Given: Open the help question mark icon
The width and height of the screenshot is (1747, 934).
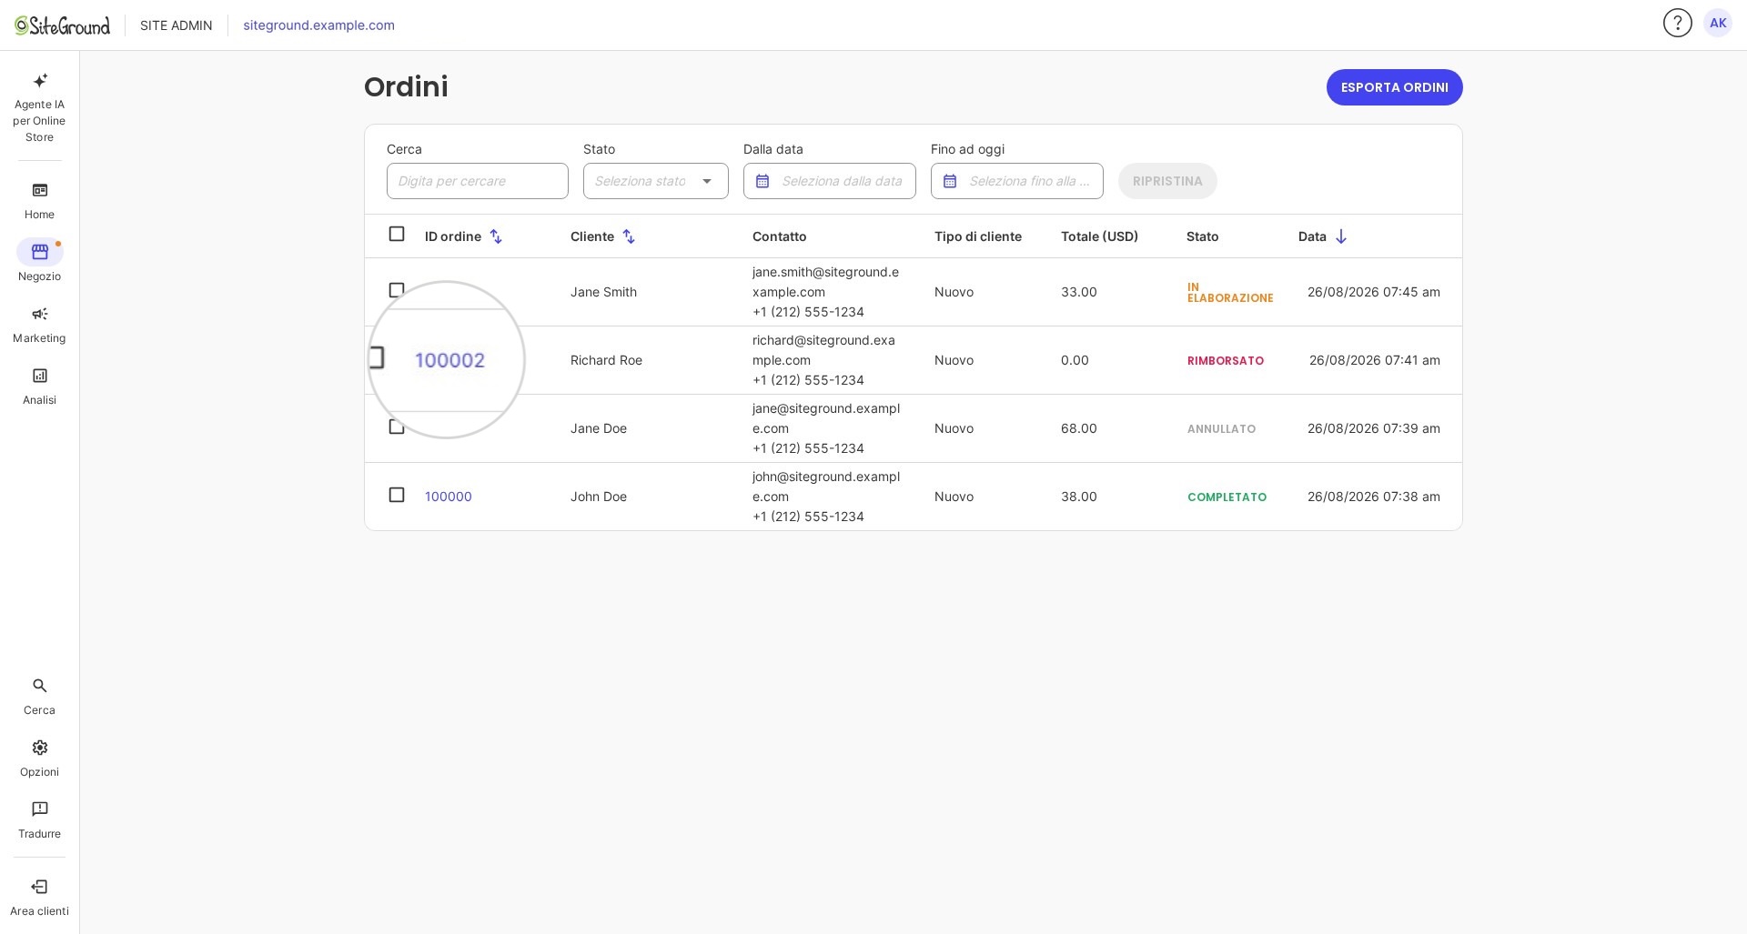Looking at the screenshot, I should pyautogui.click(x=1677, y=23).
